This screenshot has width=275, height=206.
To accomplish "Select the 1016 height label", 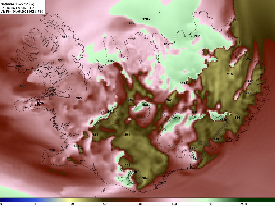I will [40, 103].
